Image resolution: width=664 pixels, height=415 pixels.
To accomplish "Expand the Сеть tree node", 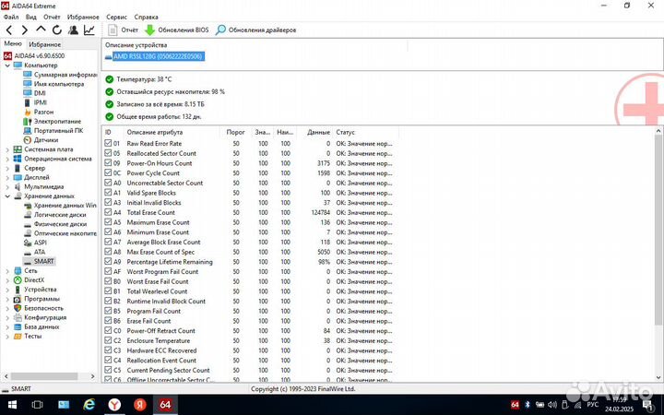I will pyautogui.click(x=7, y=270).
